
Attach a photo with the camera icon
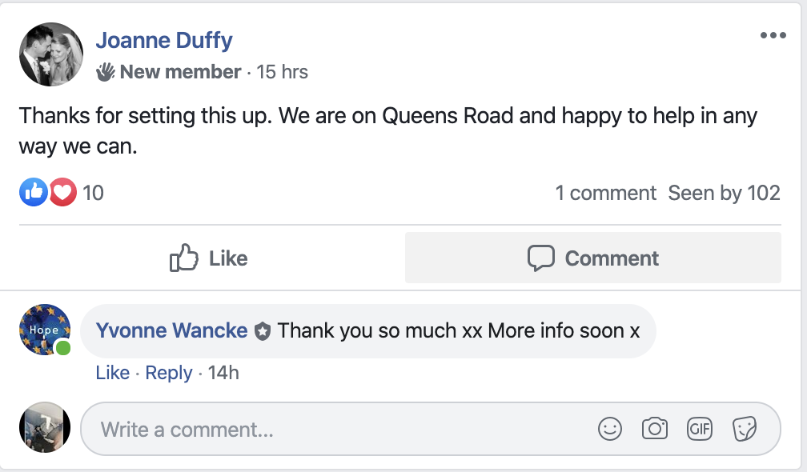(x=655, y=430)
